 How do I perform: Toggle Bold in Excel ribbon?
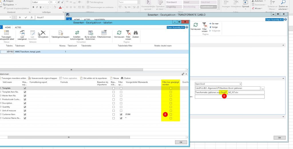pos(33,7)
